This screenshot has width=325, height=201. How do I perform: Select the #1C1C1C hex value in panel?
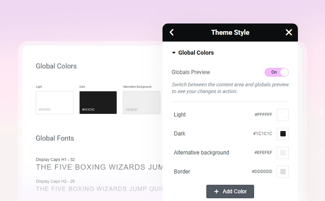click(x=262, y=134)
